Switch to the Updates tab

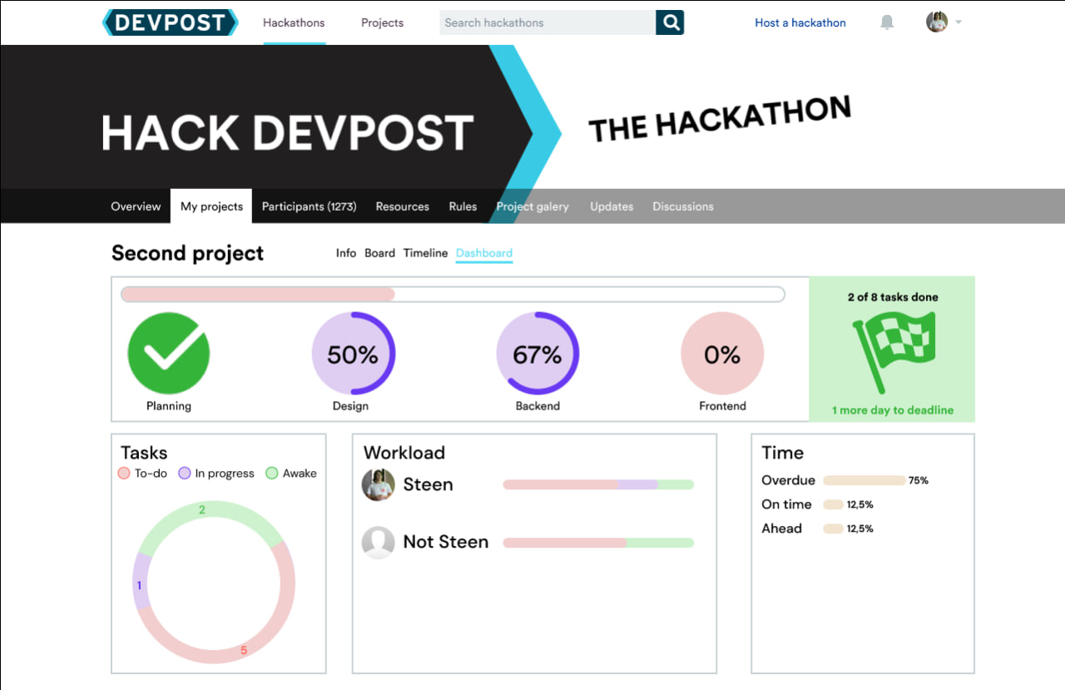(612, 206)
